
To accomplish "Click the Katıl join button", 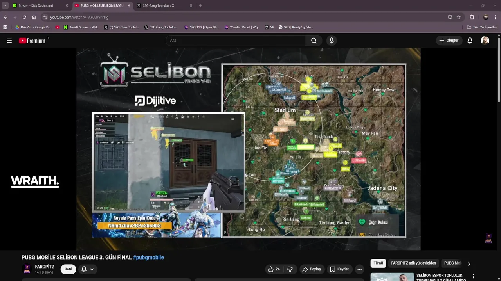I will [68, 269].
